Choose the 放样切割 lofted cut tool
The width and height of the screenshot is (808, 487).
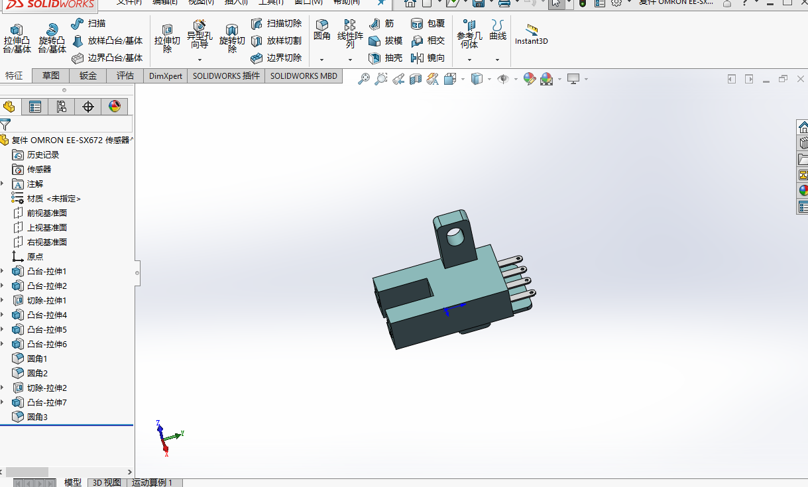pyautogui.click(x=276, y=41)
